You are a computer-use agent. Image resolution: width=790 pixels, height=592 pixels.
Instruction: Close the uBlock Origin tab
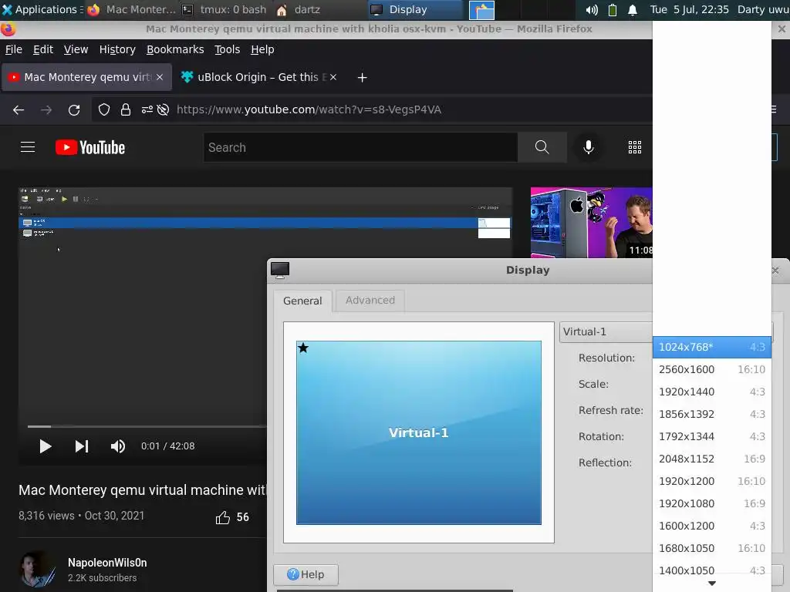tap(333, 77)
